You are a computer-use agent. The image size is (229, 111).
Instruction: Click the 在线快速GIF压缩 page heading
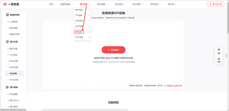(x=114, y=13)
